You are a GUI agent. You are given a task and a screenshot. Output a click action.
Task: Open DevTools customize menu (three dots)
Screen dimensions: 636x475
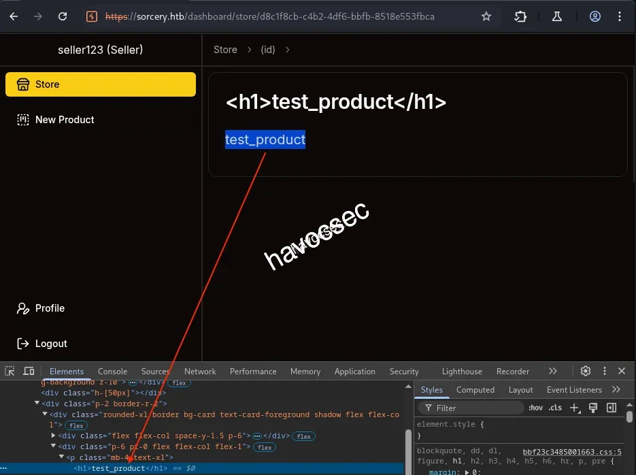click(604, 371)
